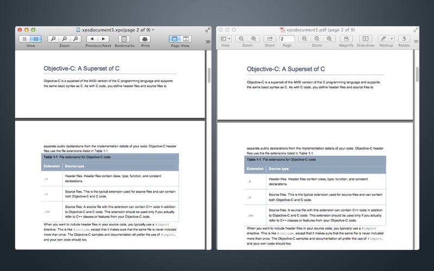Viewport: 434px width, 271px height.
Task: Go to previous page in XPS viewer
Action: [x=92, y=39]
